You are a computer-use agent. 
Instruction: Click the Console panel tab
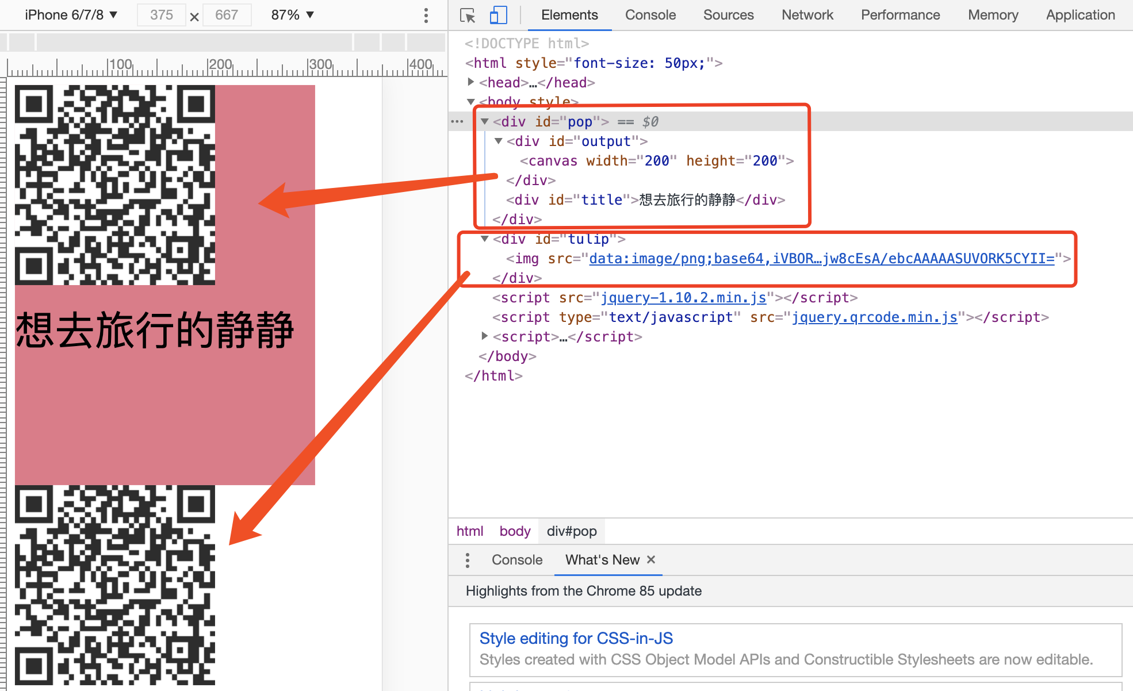(x=649, y=14)
